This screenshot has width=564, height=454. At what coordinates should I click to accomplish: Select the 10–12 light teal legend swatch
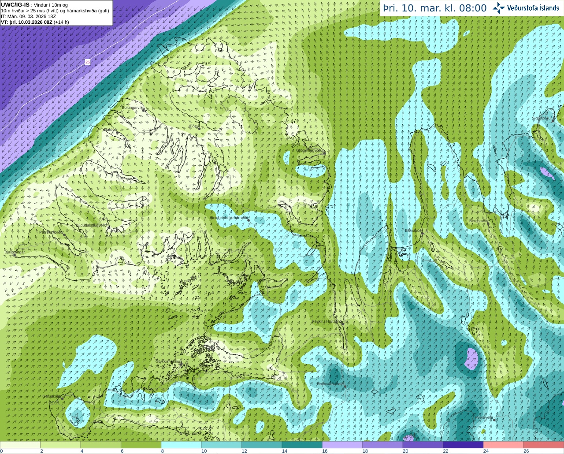point(221,445)
